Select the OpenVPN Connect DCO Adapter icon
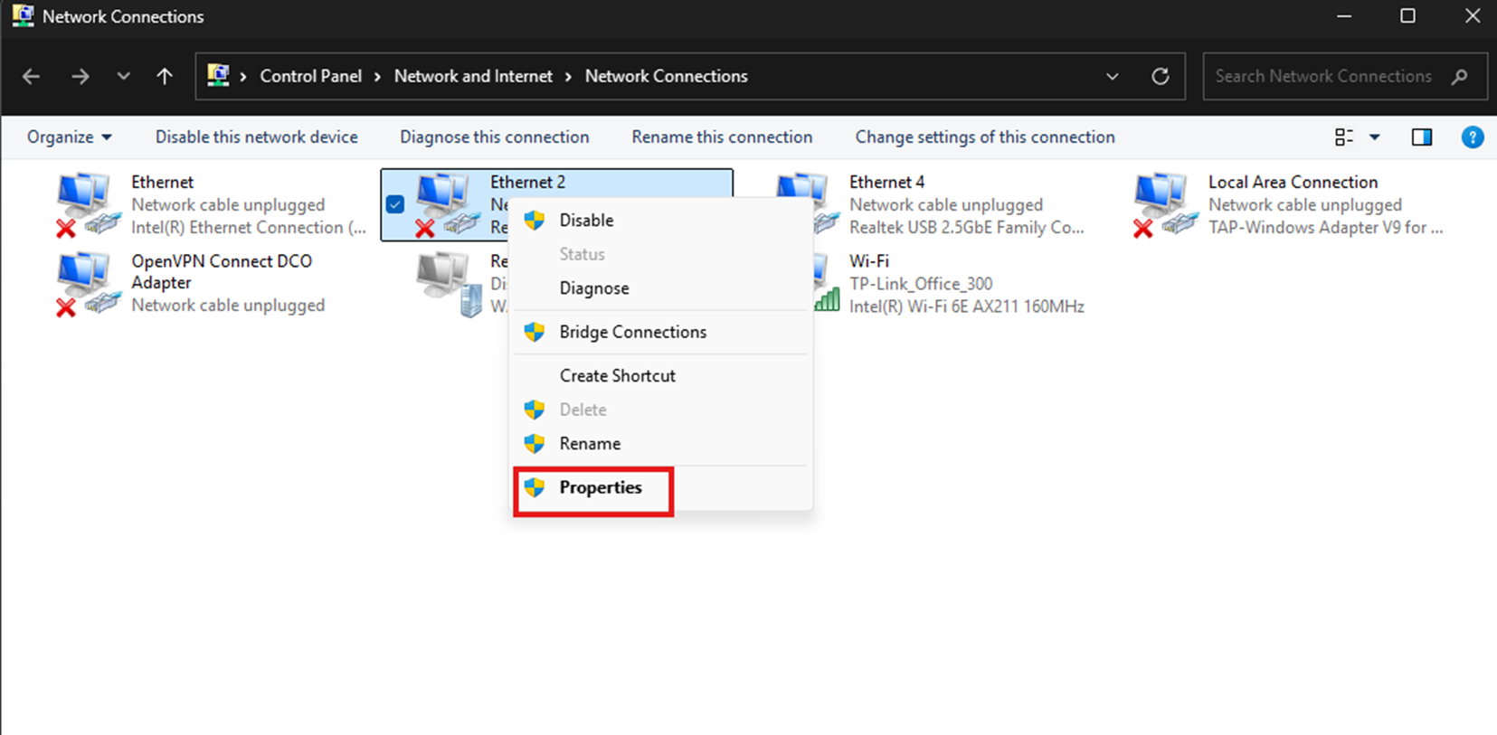Image resolution: width=1497 pixels, height=735 pixels. click(x=88, y=284)
